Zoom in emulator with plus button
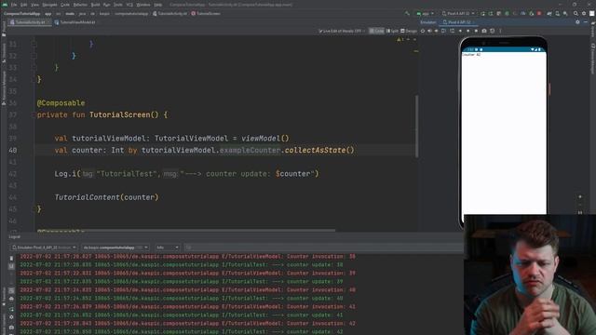The width and height of the screenshot is (596, 335). coord(580,196)
